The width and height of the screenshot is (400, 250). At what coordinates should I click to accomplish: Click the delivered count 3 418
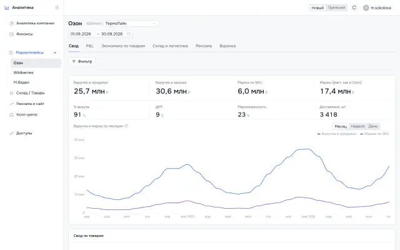329,115
